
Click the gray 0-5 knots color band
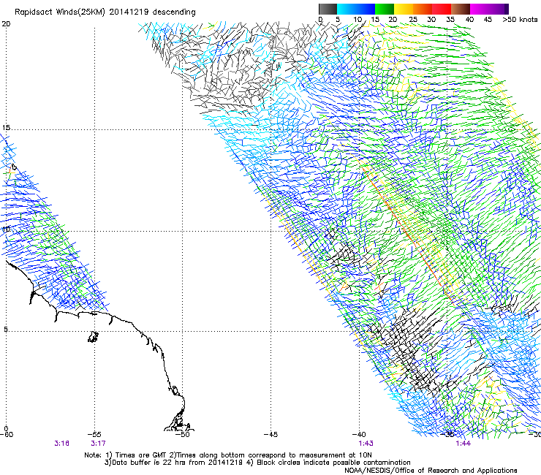click(328, 9)
